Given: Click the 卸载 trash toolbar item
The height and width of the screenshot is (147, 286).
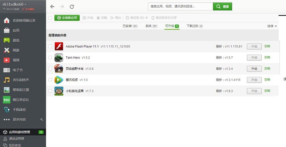Looking at the screenshot, I should click(x=102, y=18).
